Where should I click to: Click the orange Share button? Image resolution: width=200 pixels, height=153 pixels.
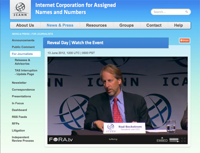pyautogui.click(x=184, y=40)
